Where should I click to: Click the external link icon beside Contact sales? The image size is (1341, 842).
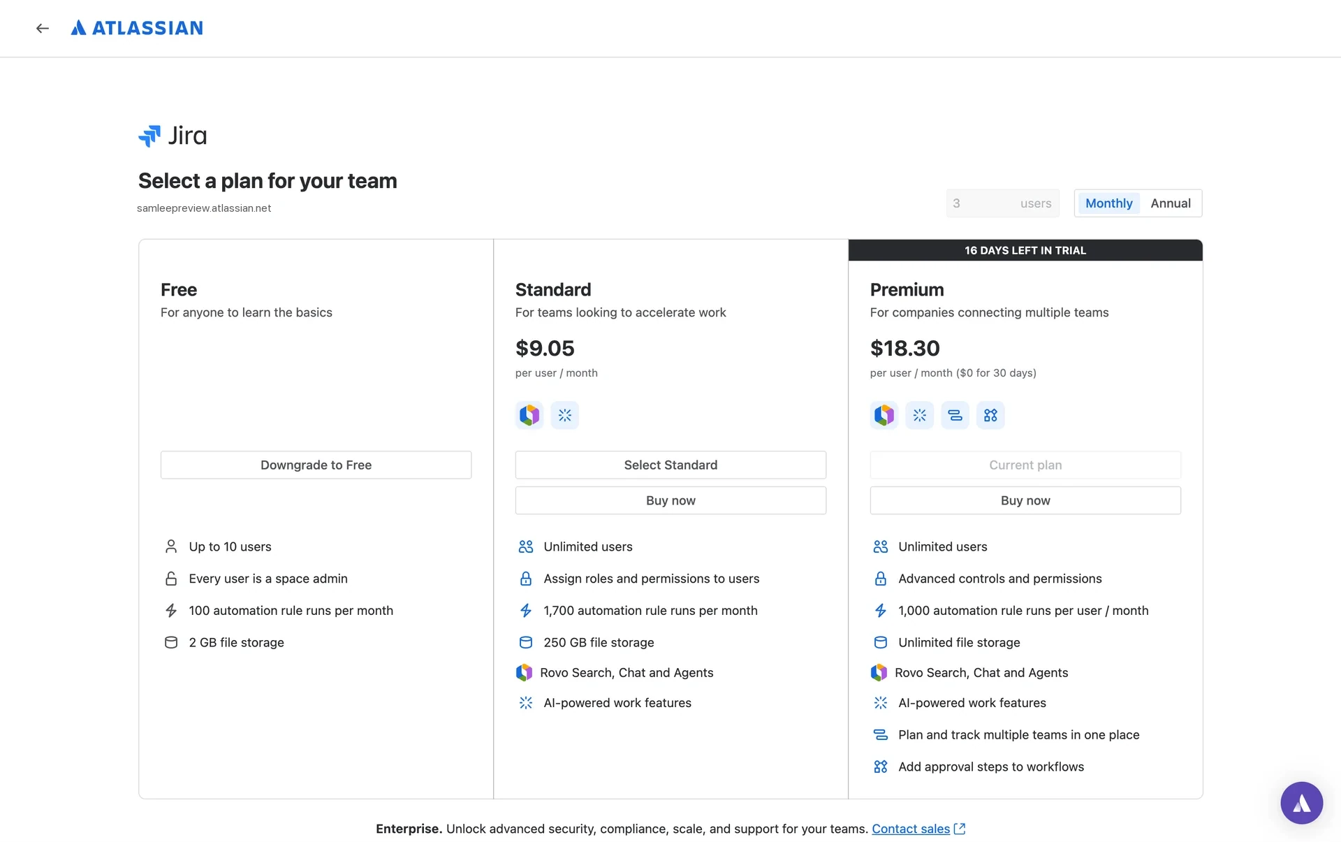[960, 829]
